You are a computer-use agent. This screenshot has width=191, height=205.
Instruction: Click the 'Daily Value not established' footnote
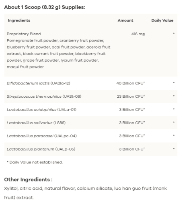click(x=35, y=162)
